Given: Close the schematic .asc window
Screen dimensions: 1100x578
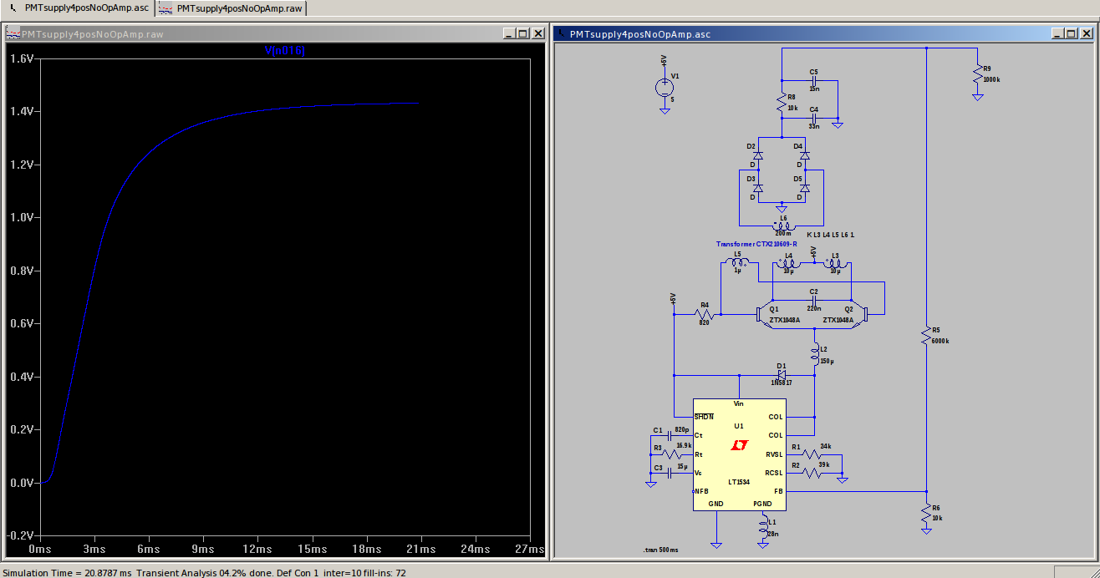Looking at the screenshot, I should (x=1085, y=33).
